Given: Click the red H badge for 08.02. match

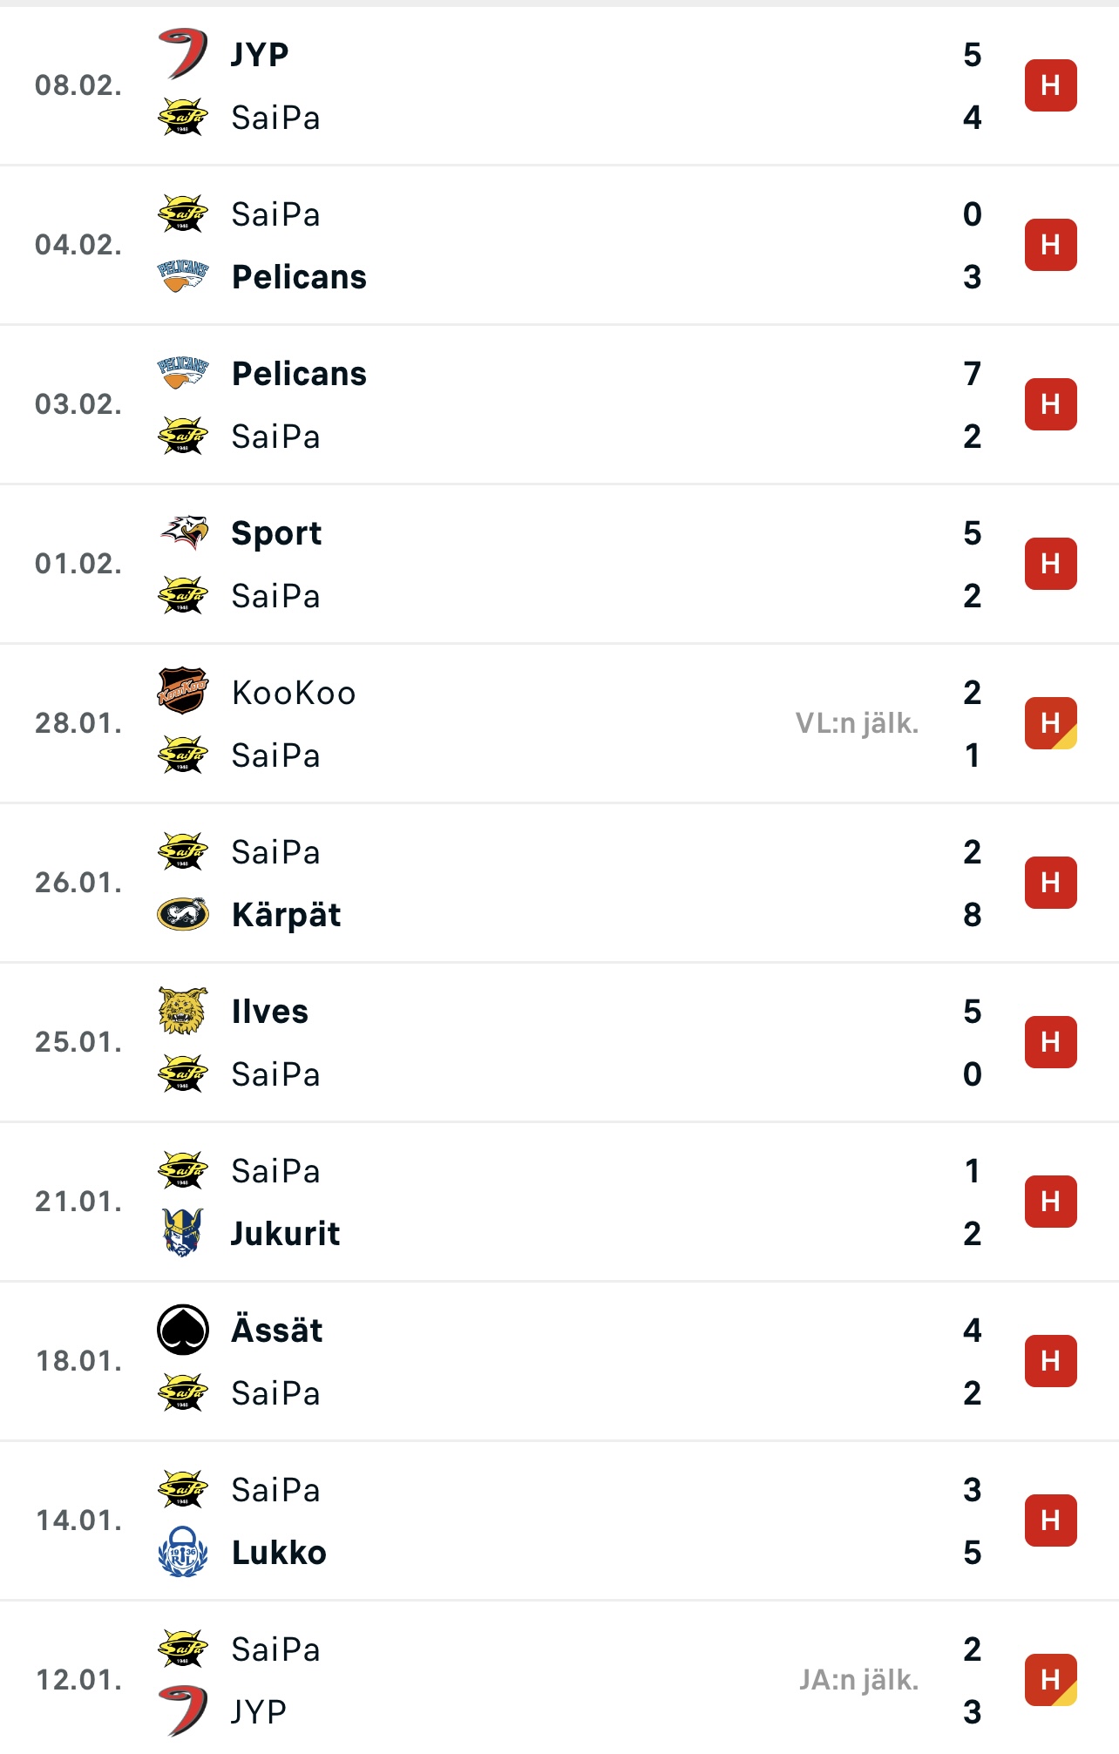Looking at the screenshot, I should point(1050,85).
